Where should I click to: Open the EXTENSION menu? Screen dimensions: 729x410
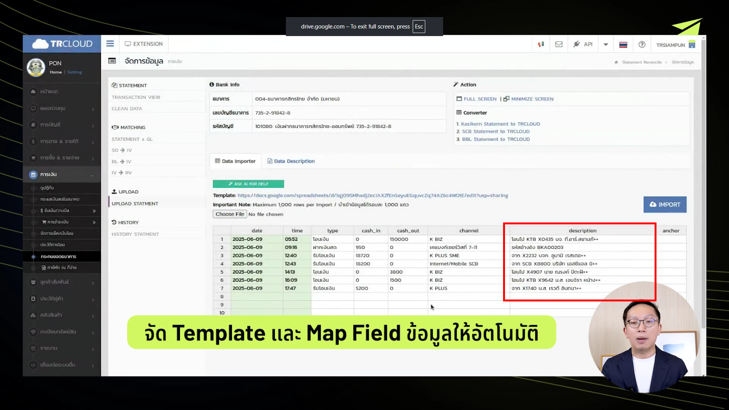point(144,44)
